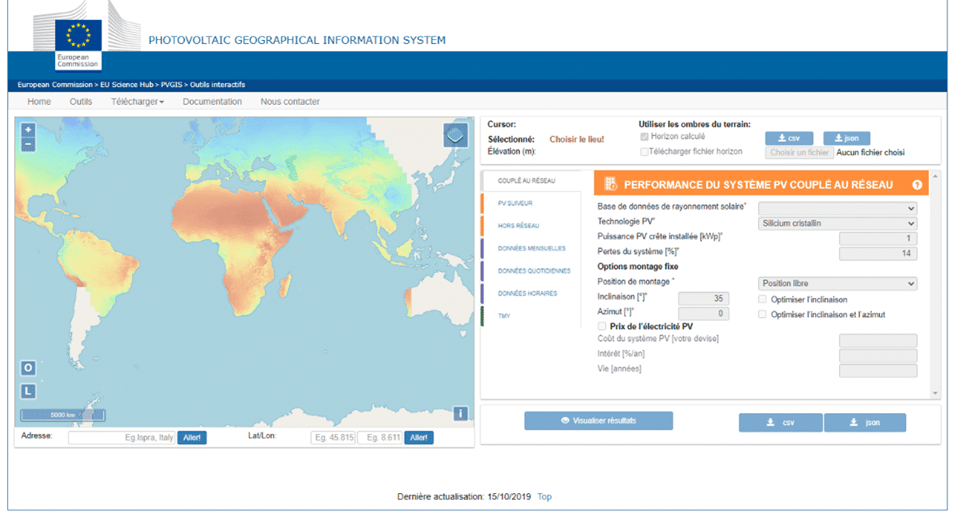Click the latitude input field Eg. 45.815
The height and width of the screenshot is (526, 972).
333,437
